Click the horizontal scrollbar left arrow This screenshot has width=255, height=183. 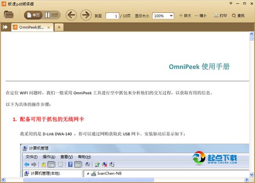3,180
